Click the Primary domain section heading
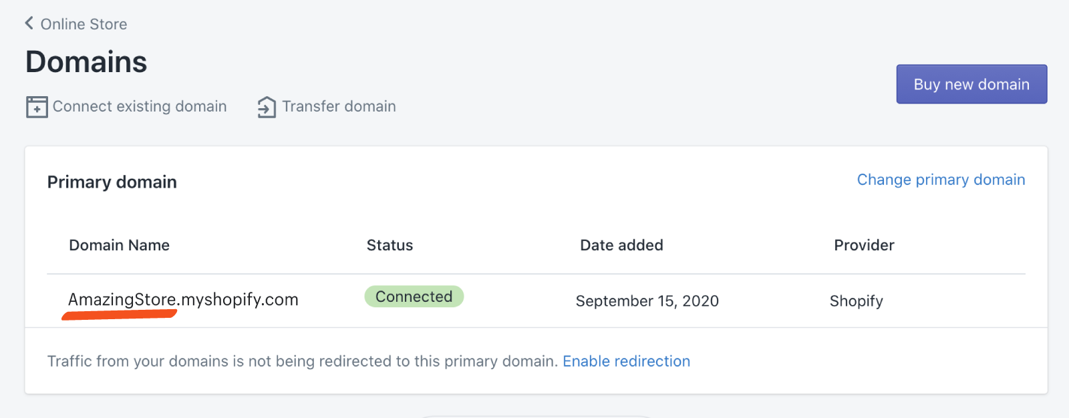The width and height of the screenshot is (1069, 418). click(x=112, y=182)
